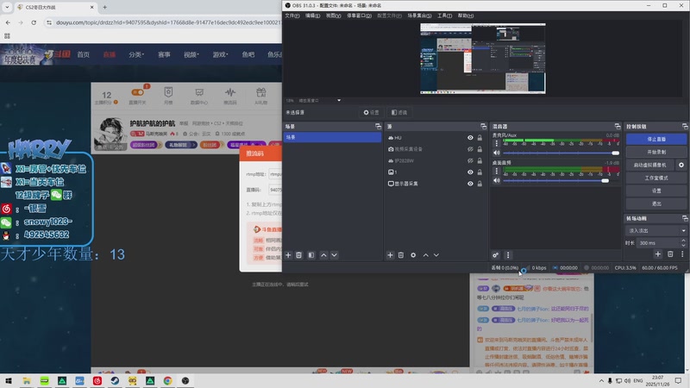
Task: Hide the source named 1
Action: tap(470, 172)
